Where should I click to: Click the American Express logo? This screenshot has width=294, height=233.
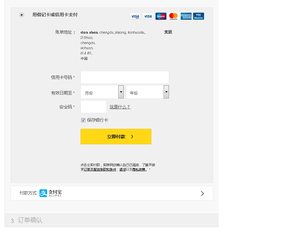pyautogui.click(x=186, y=16)
